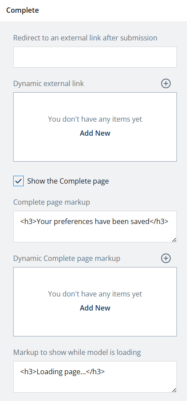The image size is (187, 401).
Task: Click the 'Complete page markup' label
Action: [x=52, y=202]
